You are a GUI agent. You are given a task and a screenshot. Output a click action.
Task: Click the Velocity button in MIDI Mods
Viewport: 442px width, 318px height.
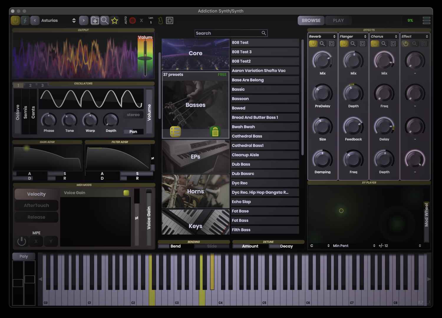coord(36,194)
